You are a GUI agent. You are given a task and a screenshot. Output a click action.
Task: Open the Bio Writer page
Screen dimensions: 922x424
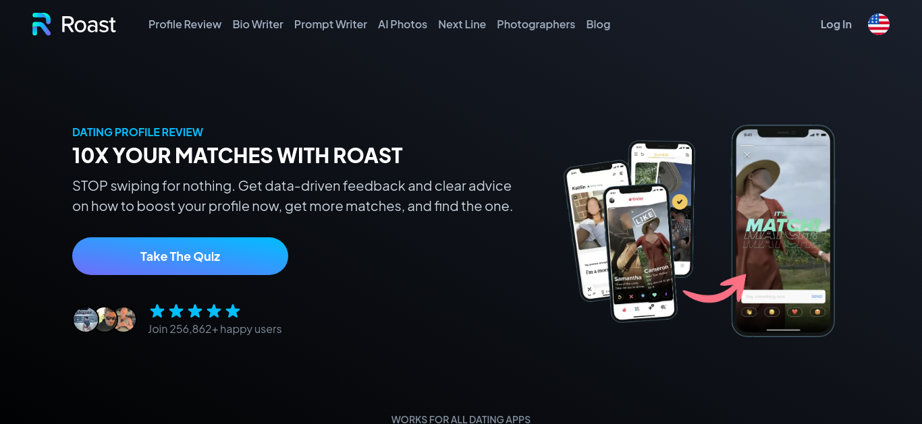pyautogui.click(x=258, y=24)
